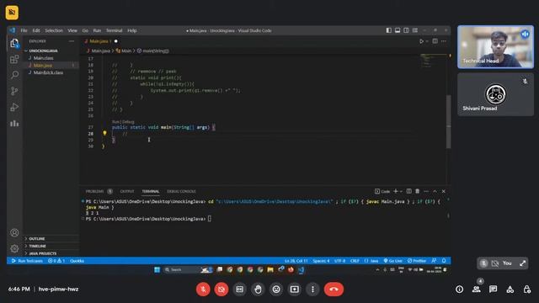
Task: Open meeting details info icon
Action: click(x=459, y=290)
